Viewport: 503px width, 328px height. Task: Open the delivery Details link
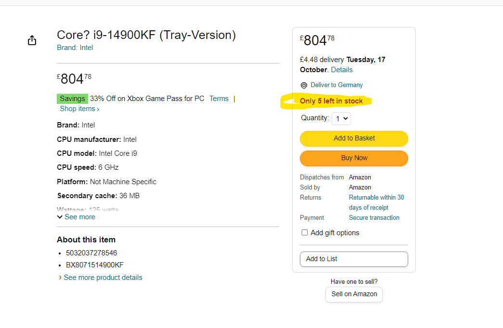pyautogui.click(x=342, y=70)
